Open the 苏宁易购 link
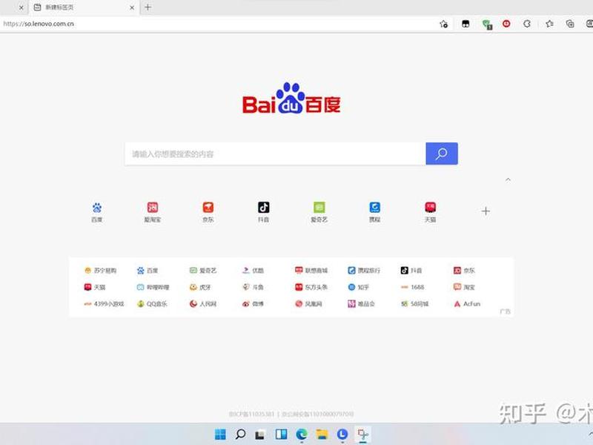Viewport: 593px width, 445px height. coord(101,270)
